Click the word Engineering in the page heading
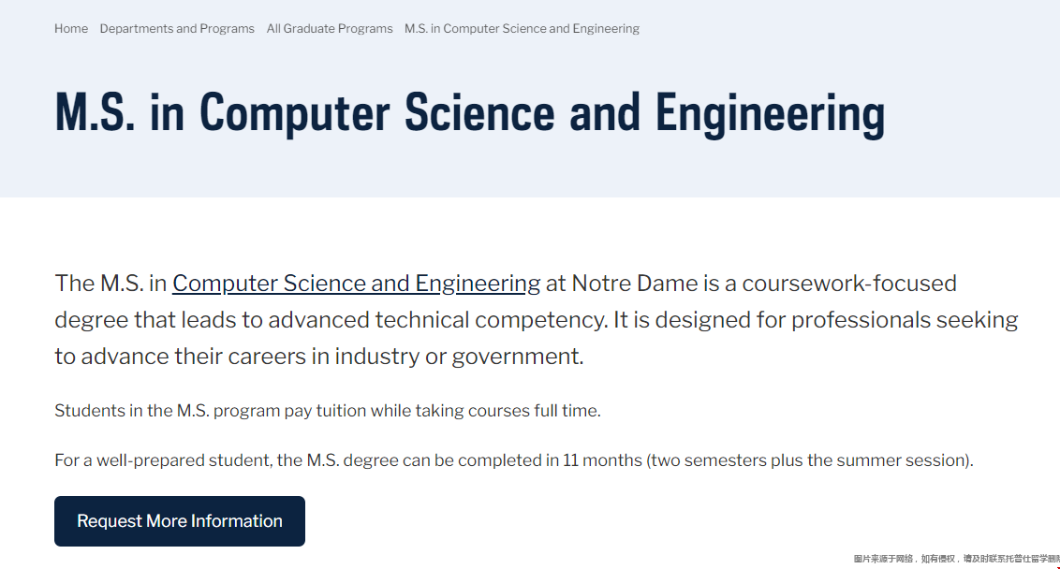Viewport: 1060px width, 569px height. [770, 113]
